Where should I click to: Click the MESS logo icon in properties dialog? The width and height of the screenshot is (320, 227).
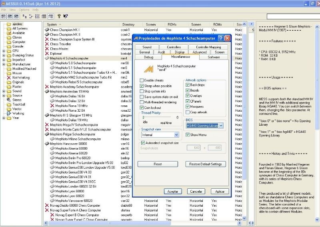tap(148, 69)
